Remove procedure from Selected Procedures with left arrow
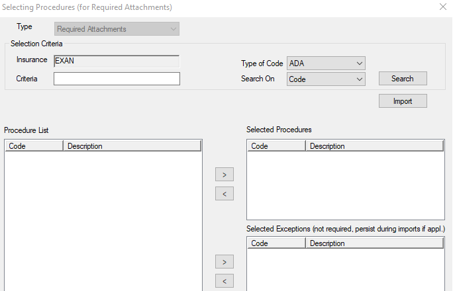 coord(225,194)
